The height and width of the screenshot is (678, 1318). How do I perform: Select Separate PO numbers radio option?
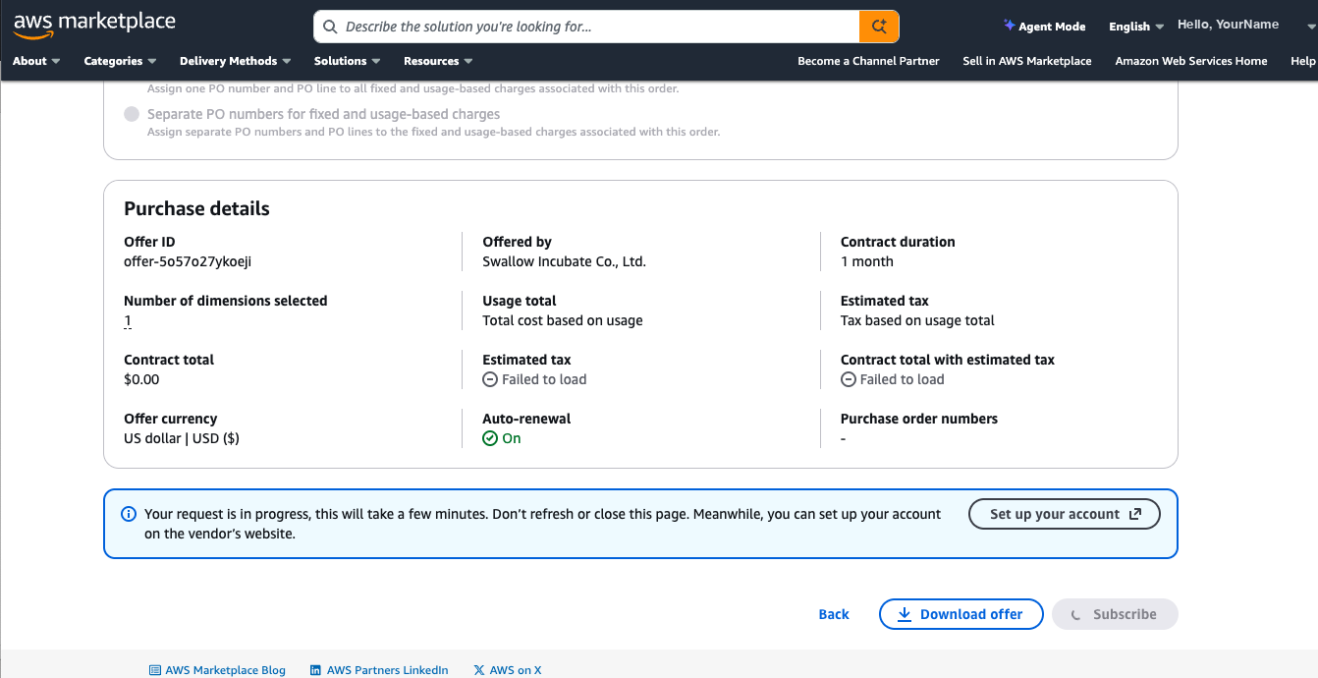(x=132, y=114)
